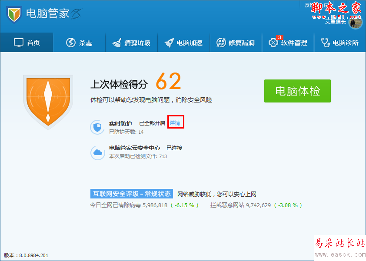Click the green (-3.08 %) value
Image resolution: width=366 pixels, height=261 pixels.
pos(288,205)
